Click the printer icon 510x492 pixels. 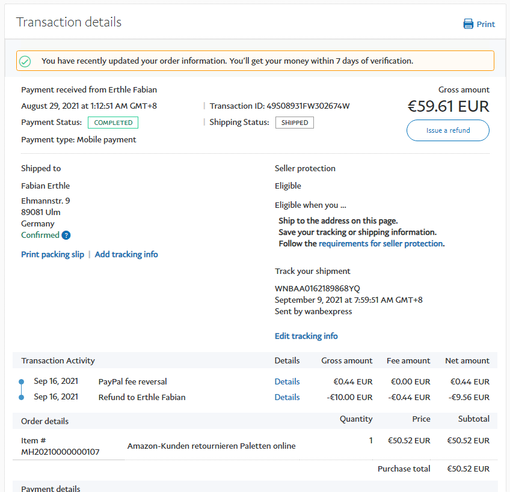pos(468,24)
